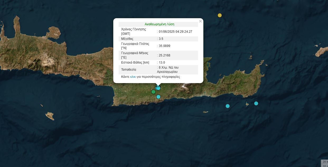Screen dimensions: 328x167
Task: Click the 'Εστιακό Βάθος [km]' row label
Action: tap(135, 63)
